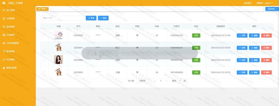Close the 用户管理 tab with its x
This screenshot has width=279, height=106.
pos(47,9)
